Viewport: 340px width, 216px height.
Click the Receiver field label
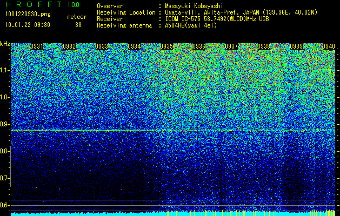(110, 19)
